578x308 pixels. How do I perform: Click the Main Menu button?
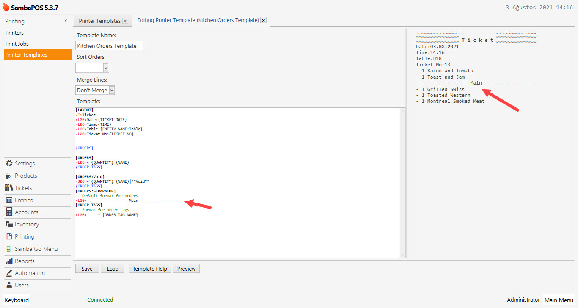[x=559, y=300]
